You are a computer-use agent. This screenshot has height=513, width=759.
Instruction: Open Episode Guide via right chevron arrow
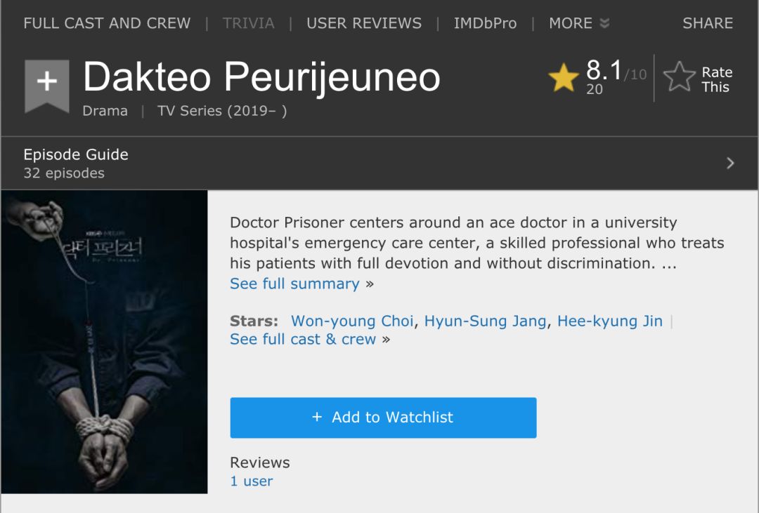coord(730,164)
